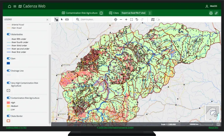
Task: Turn off the State Border layer
Action: (9, 116)
